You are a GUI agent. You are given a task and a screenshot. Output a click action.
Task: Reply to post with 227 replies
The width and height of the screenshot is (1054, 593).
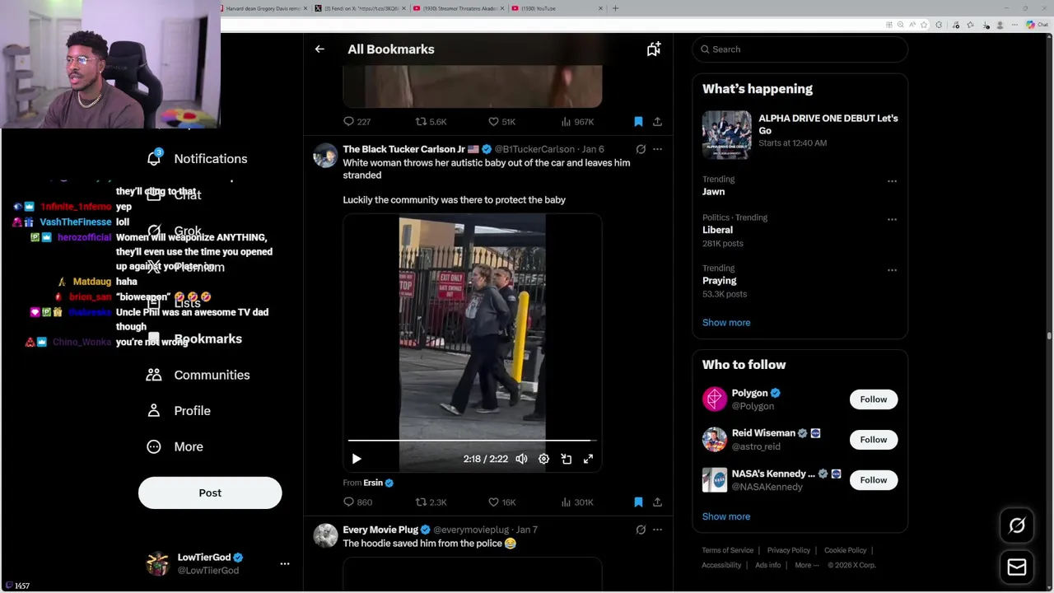click(357, 121)
